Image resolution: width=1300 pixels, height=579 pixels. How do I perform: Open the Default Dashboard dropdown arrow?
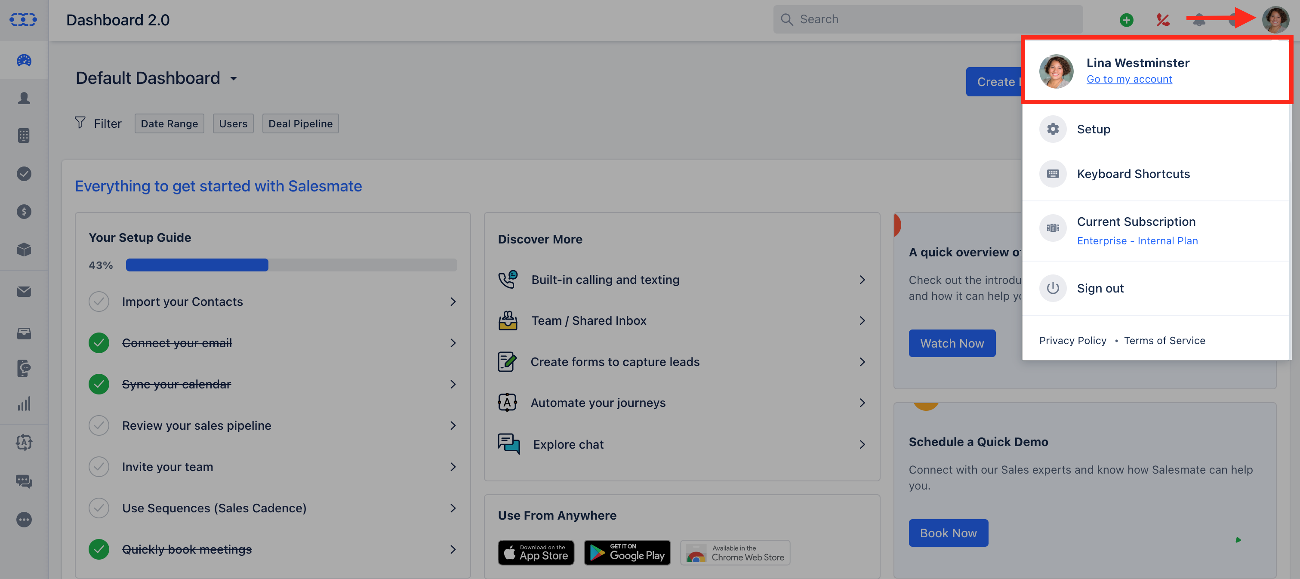[234, 79]
